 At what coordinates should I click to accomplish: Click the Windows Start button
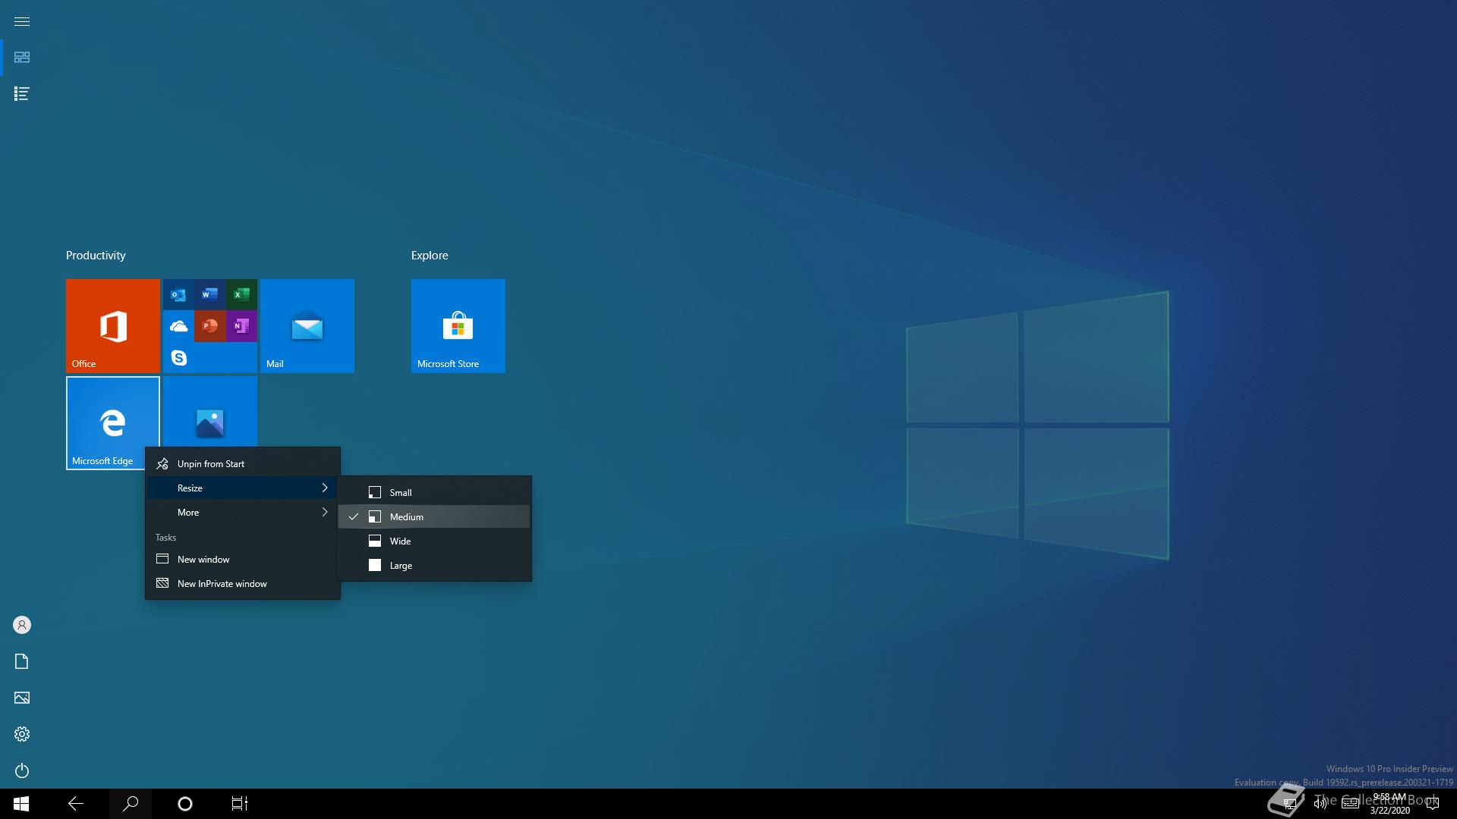pos(21,804)
